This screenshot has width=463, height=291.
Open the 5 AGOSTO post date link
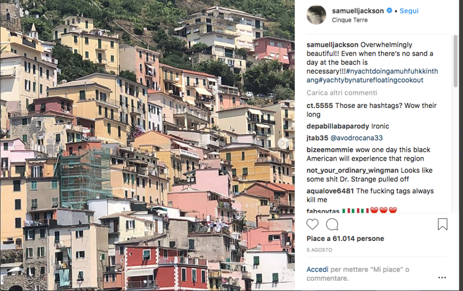(319, 250)
